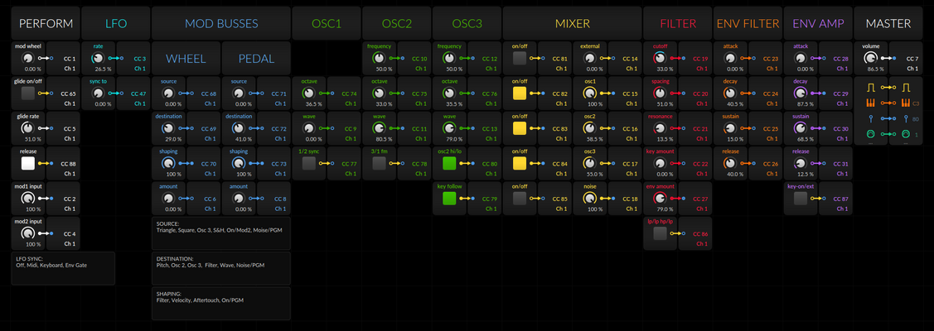Click the orange keyboard note icon in Master
Screen dimensions: 934x331
tap(871, 103)
